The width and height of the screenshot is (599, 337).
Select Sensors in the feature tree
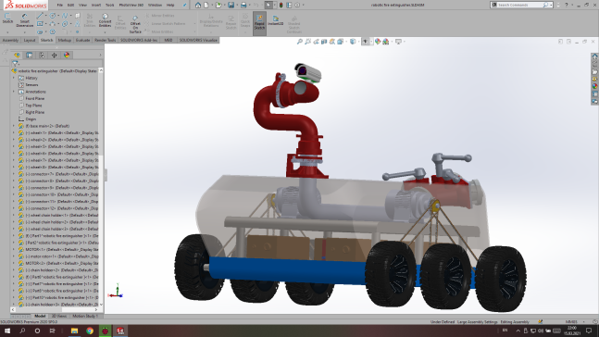coord(31,85)
